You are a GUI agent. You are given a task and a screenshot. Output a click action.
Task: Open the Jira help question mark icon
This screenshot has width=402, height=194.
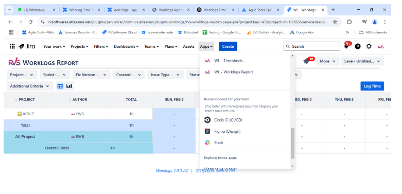click(358, 46)
